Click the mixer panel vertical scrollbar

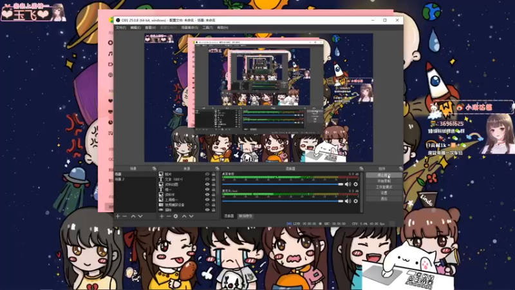tap(362, 192)
